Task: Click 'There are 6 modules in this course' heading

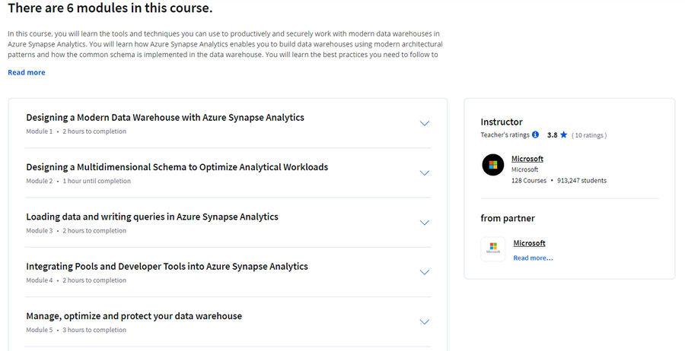Action: point(110,8)
